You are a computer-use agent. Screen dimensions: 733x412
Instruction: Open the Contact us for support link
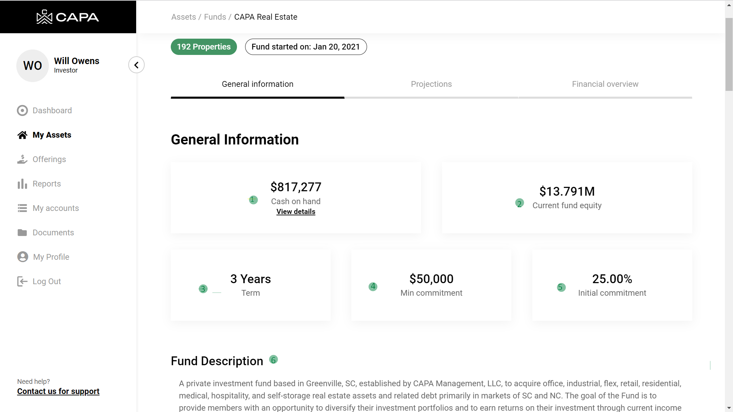coord(58,391)
